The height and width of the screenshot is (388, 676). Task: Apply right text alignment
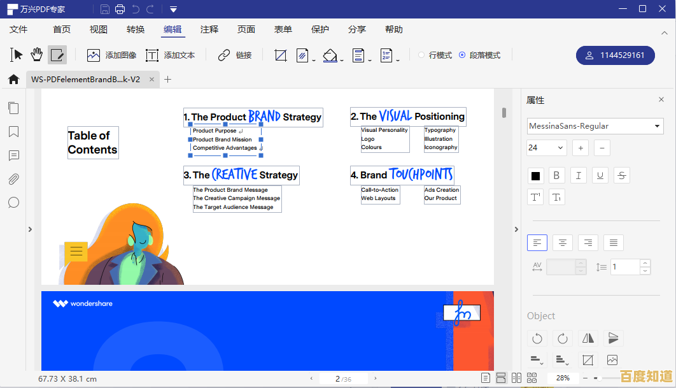coord(588,242)
